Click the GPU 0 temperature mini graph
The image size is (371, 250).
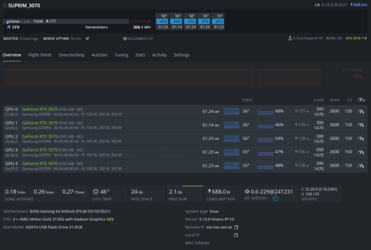[232, 111]
